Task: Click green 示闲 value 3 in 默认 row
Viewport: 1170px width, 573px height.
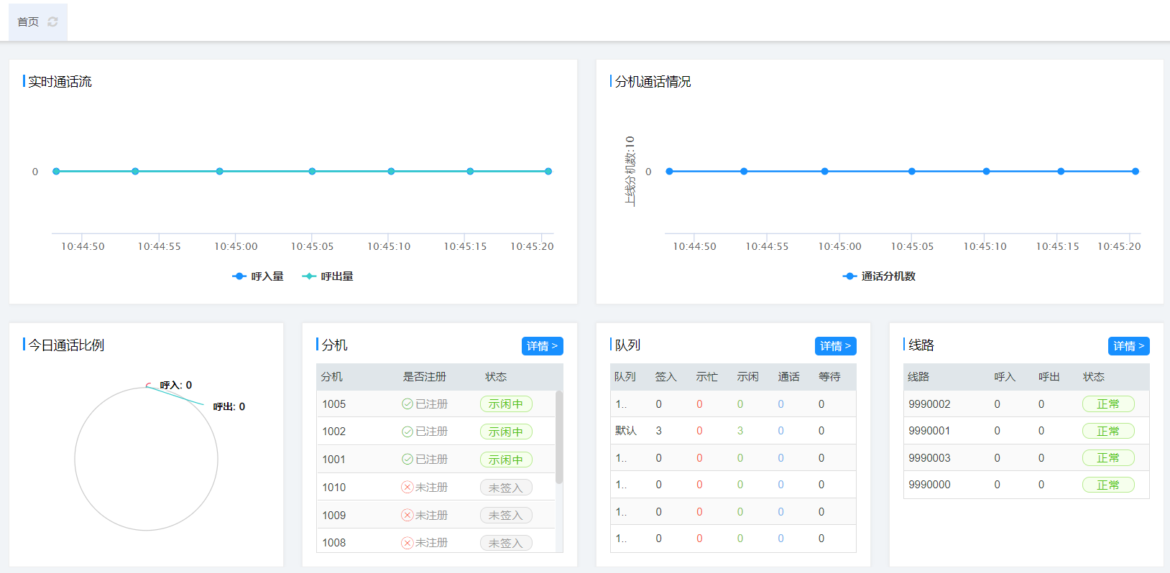Action: coord(740,431)
